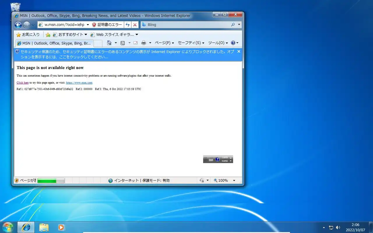Expand the status bar privacy dropdown arrow
The width and height of the screenshot is (373, 233).
pyautogui.click(x=207, y=181)
